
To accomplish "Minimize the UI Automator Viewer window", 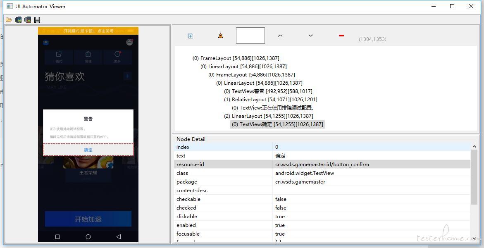I will (434, 6).
